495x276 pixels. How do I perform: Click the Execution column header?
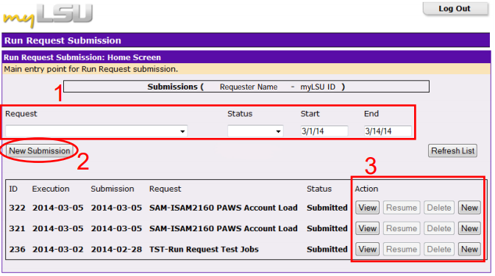51,189
